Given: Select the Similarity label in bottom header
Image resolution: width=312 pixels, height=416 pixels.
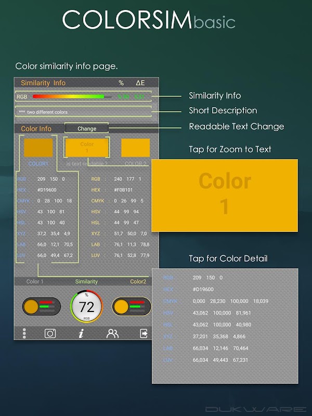Looking at the screenshot, I should pyautogui.click(x=86, y=281).
